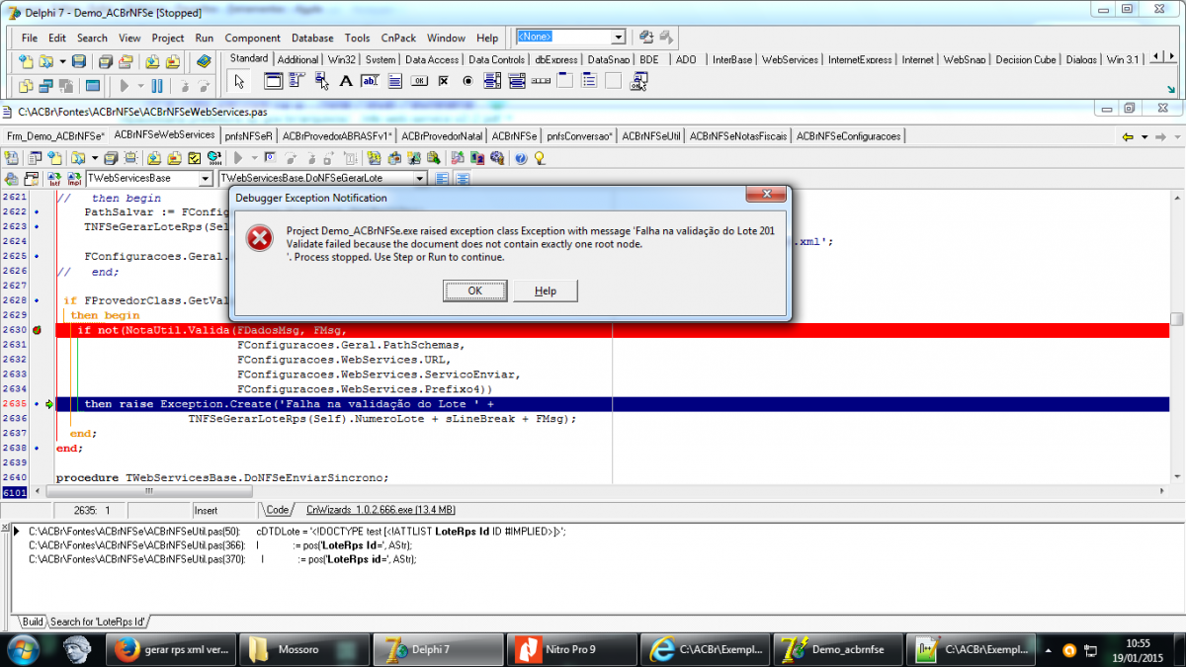Select search result ACBrNFSeUtil.pas(366)
The width and height of the screenshot is (1186, 667).
[220, 544]
